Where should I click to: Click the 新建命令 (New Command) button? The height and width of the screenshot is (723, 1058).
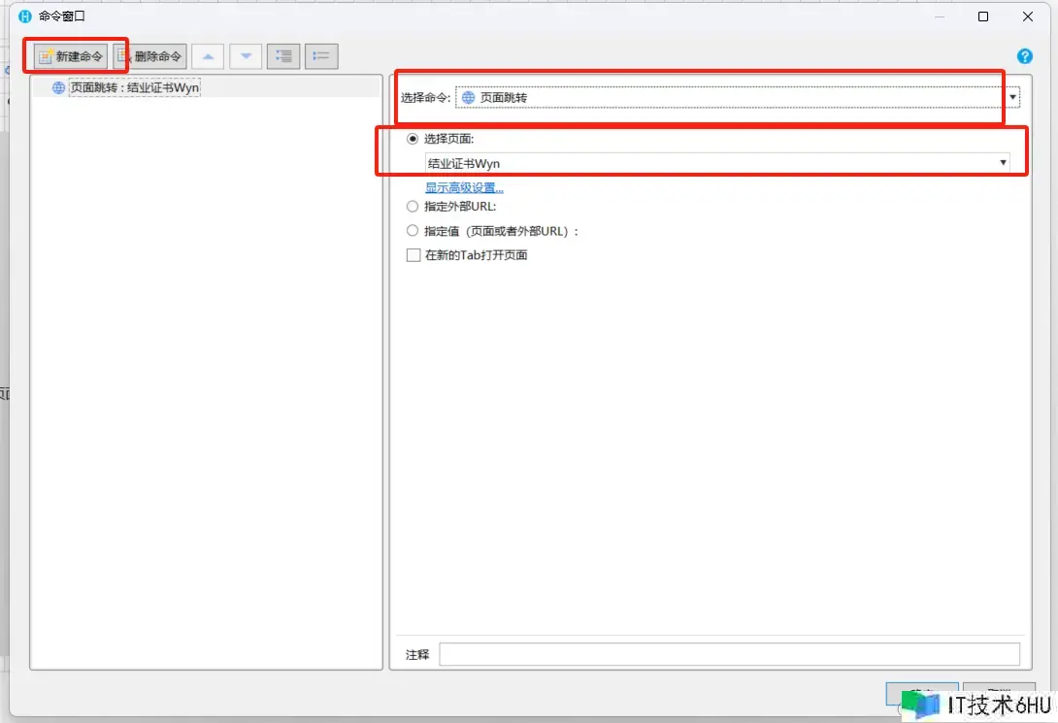(70, 56)
